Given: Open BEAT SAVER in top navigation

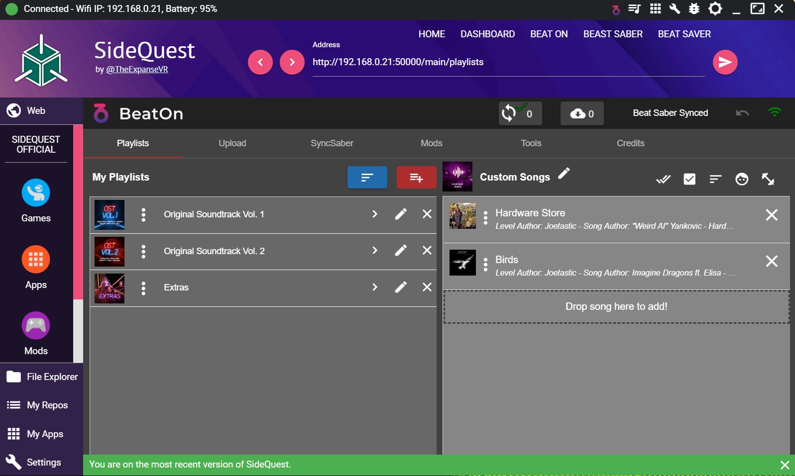Looking at the screenshot, I should 684,34.
